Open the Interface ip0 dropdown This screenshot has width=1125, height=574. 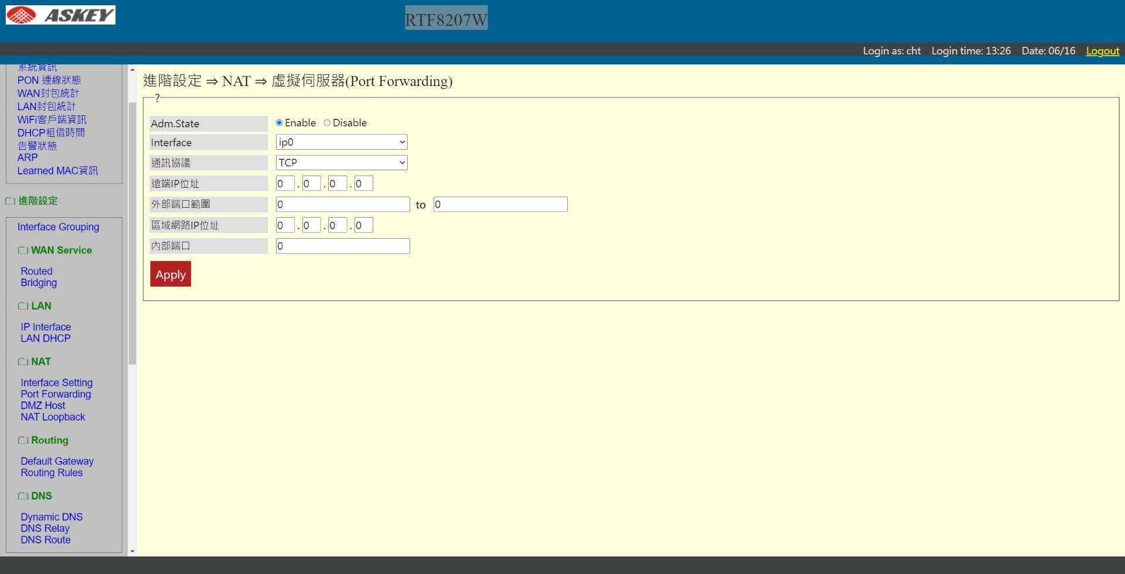(342, 142)
